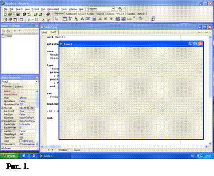Open Help Contents book icon
The height and width of the screenshot is (176, 214).
tap(48, 14)
